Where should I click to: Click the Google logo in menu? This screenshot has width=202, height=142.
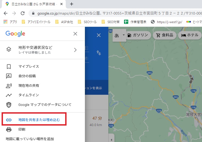click(x=15, y=34)
